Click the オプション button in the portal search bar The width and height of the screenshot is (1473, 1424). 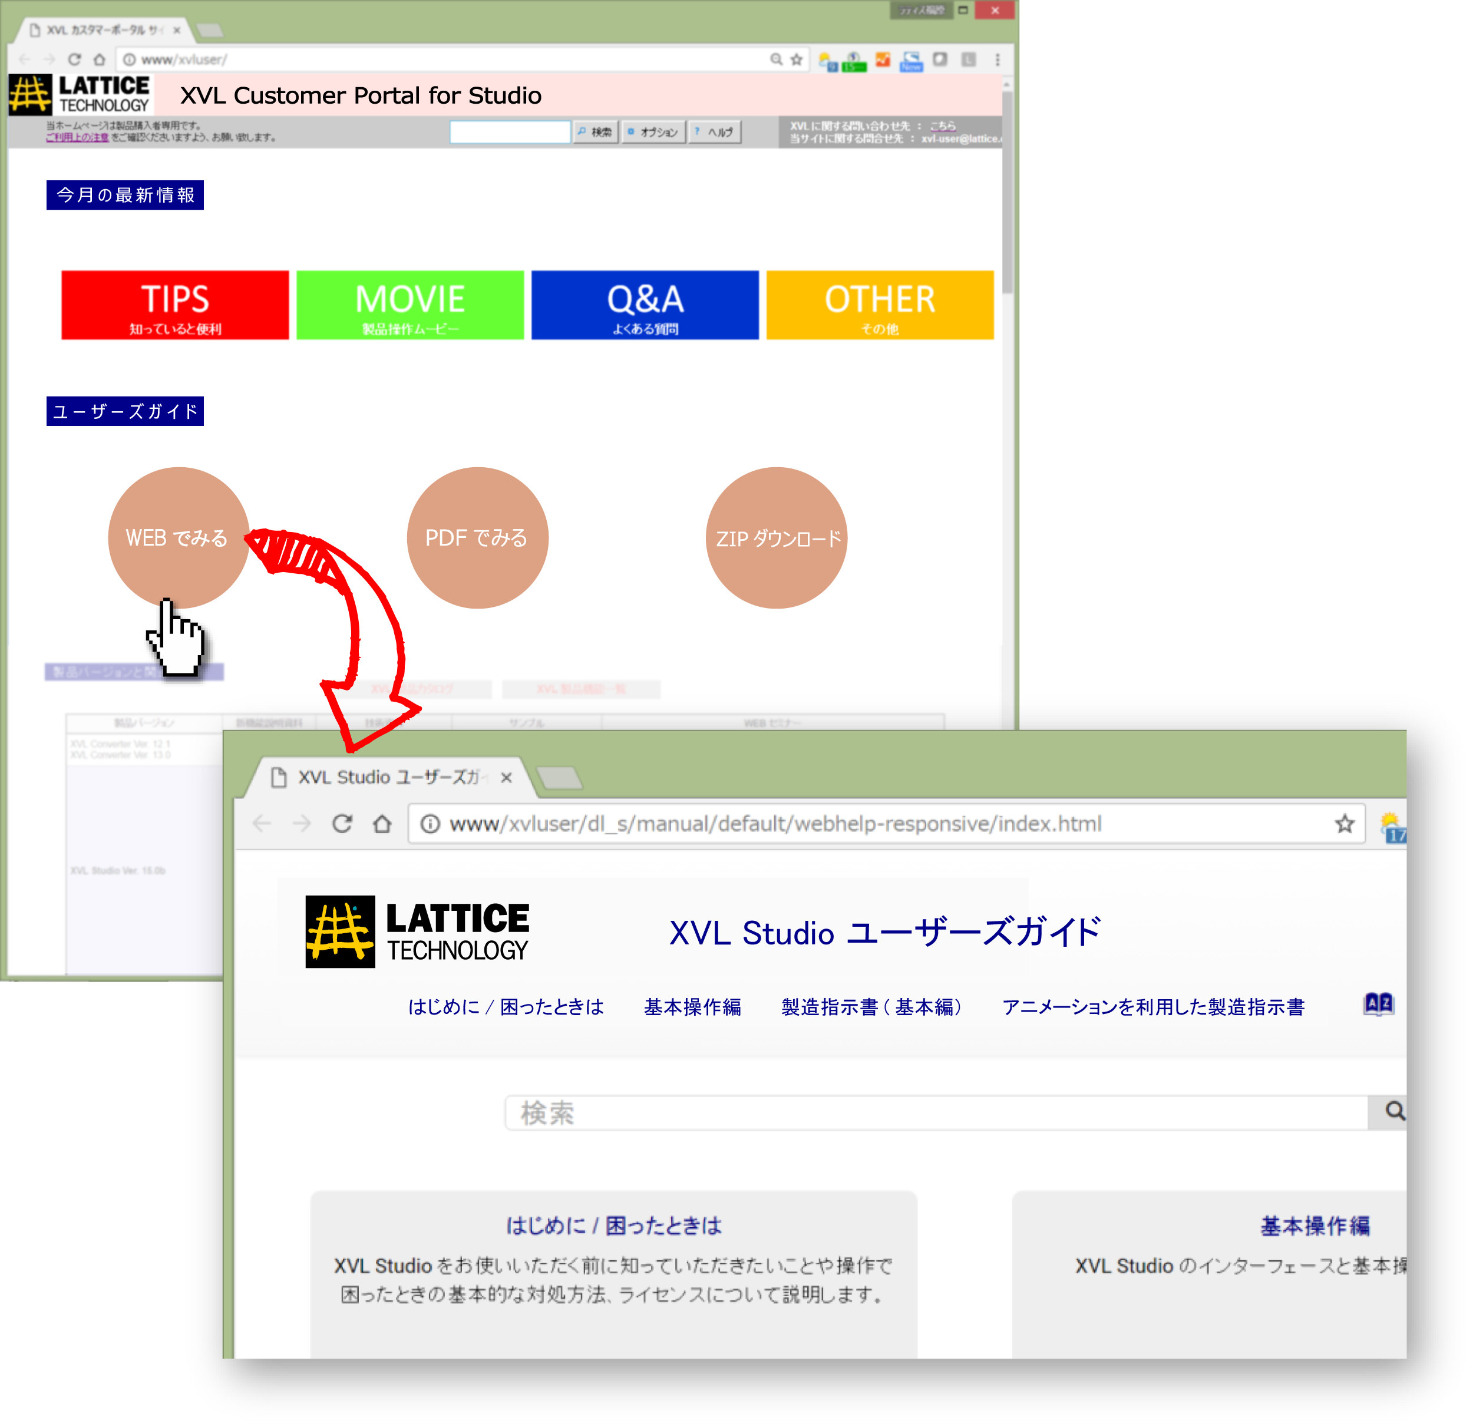tap(653, 132)
